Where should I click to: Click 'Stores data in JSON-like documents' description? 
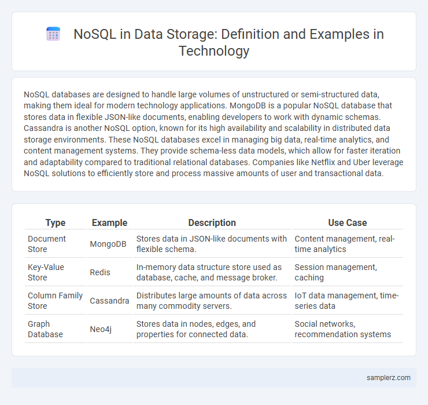tap(212, 244)
